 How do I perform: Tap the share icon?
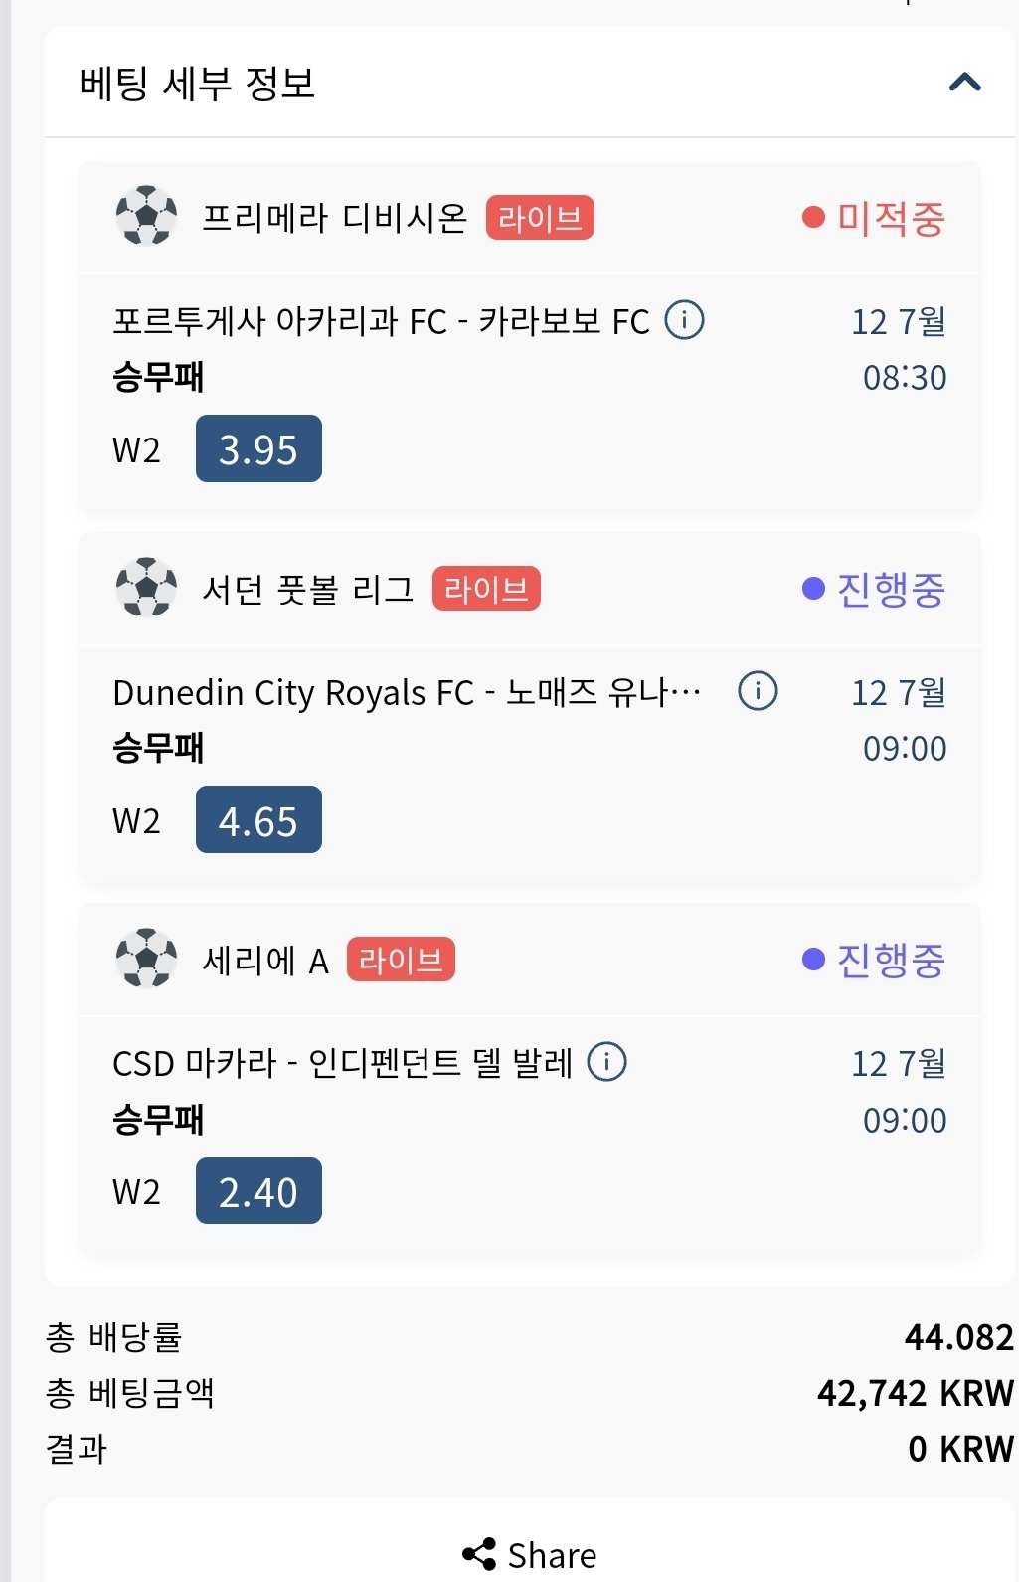[x=479, y=1554]
